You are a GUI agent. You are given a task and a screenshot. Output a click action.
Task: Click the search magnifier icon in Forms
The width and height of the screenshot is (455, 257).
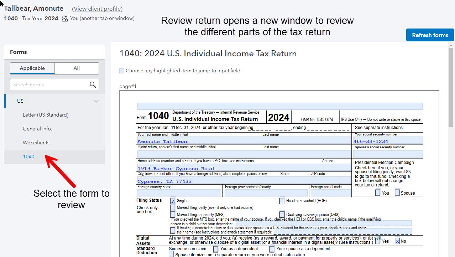click(x=93, y=84)
